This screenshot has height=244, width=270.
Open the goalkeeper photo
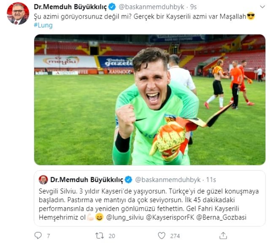tap(150, 100)
